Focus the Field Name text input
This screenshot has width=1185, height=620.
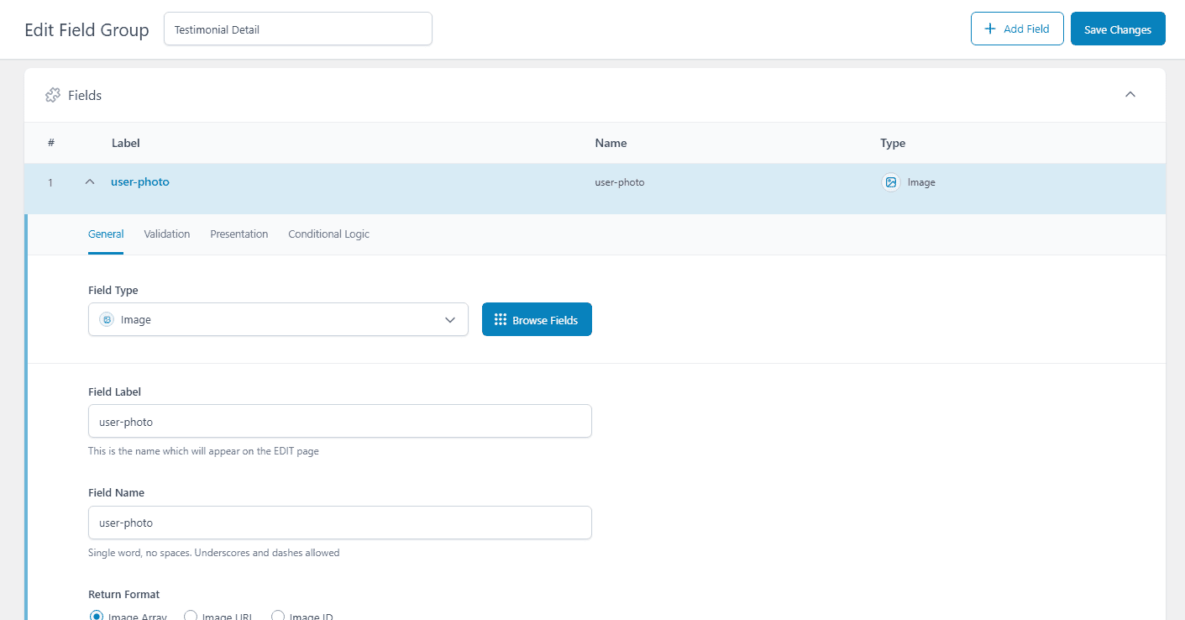339,523
